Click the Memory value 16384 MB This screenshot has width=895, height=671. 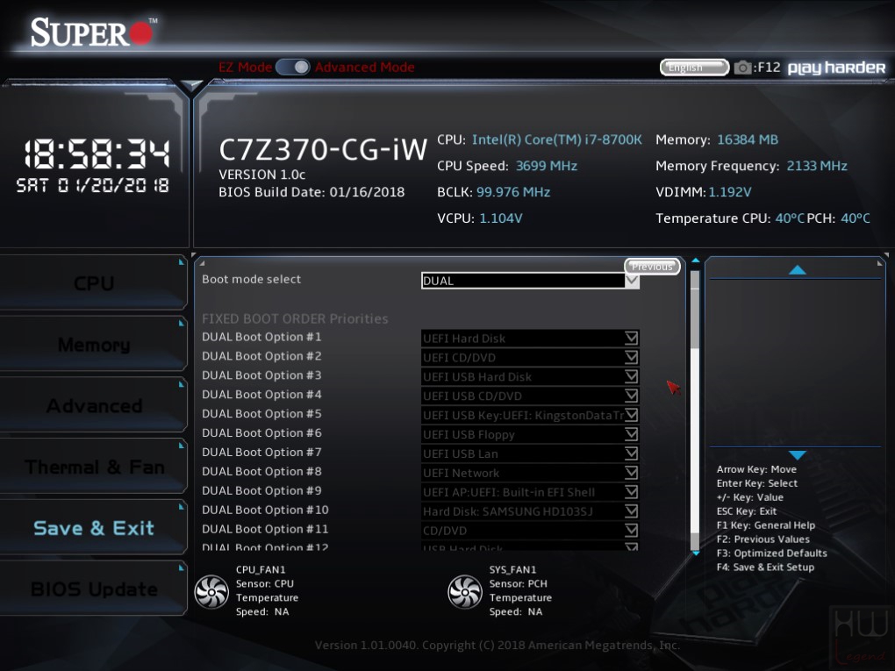tap(748, 139)
